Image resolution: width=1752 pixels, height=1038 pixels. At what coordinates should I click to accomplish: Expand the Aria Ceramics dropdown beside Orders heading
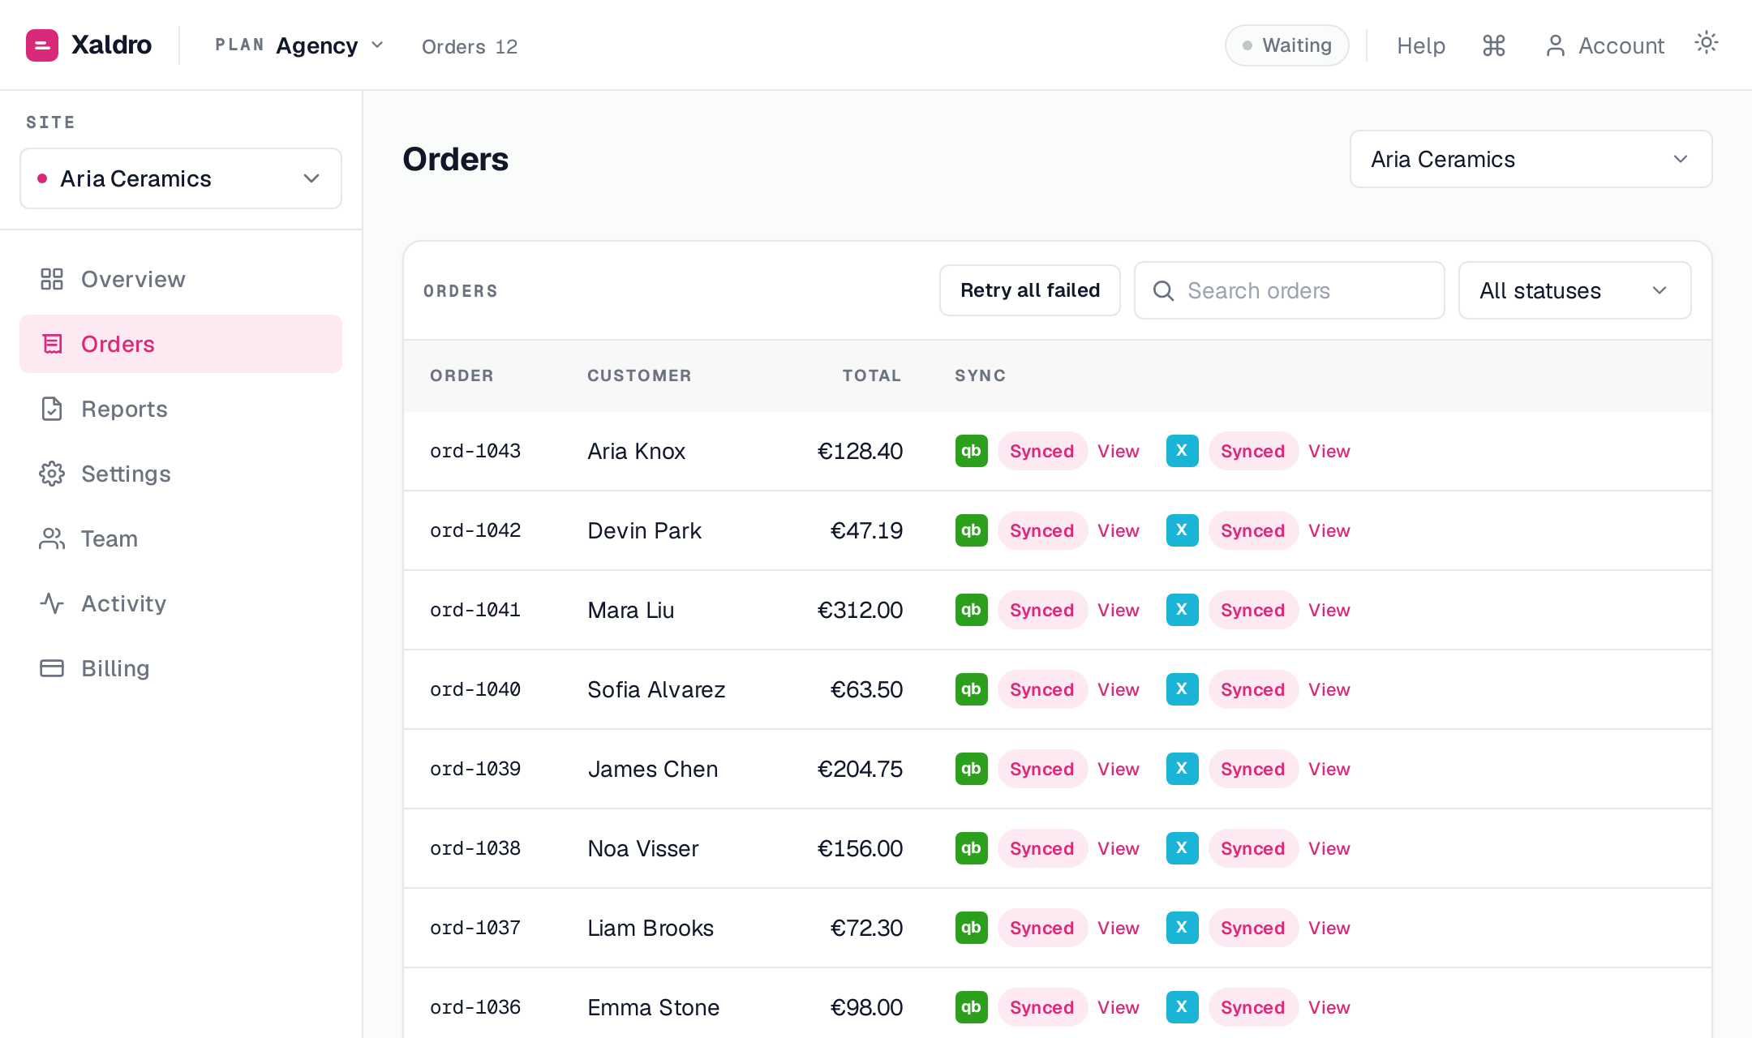coord(1531,159)
